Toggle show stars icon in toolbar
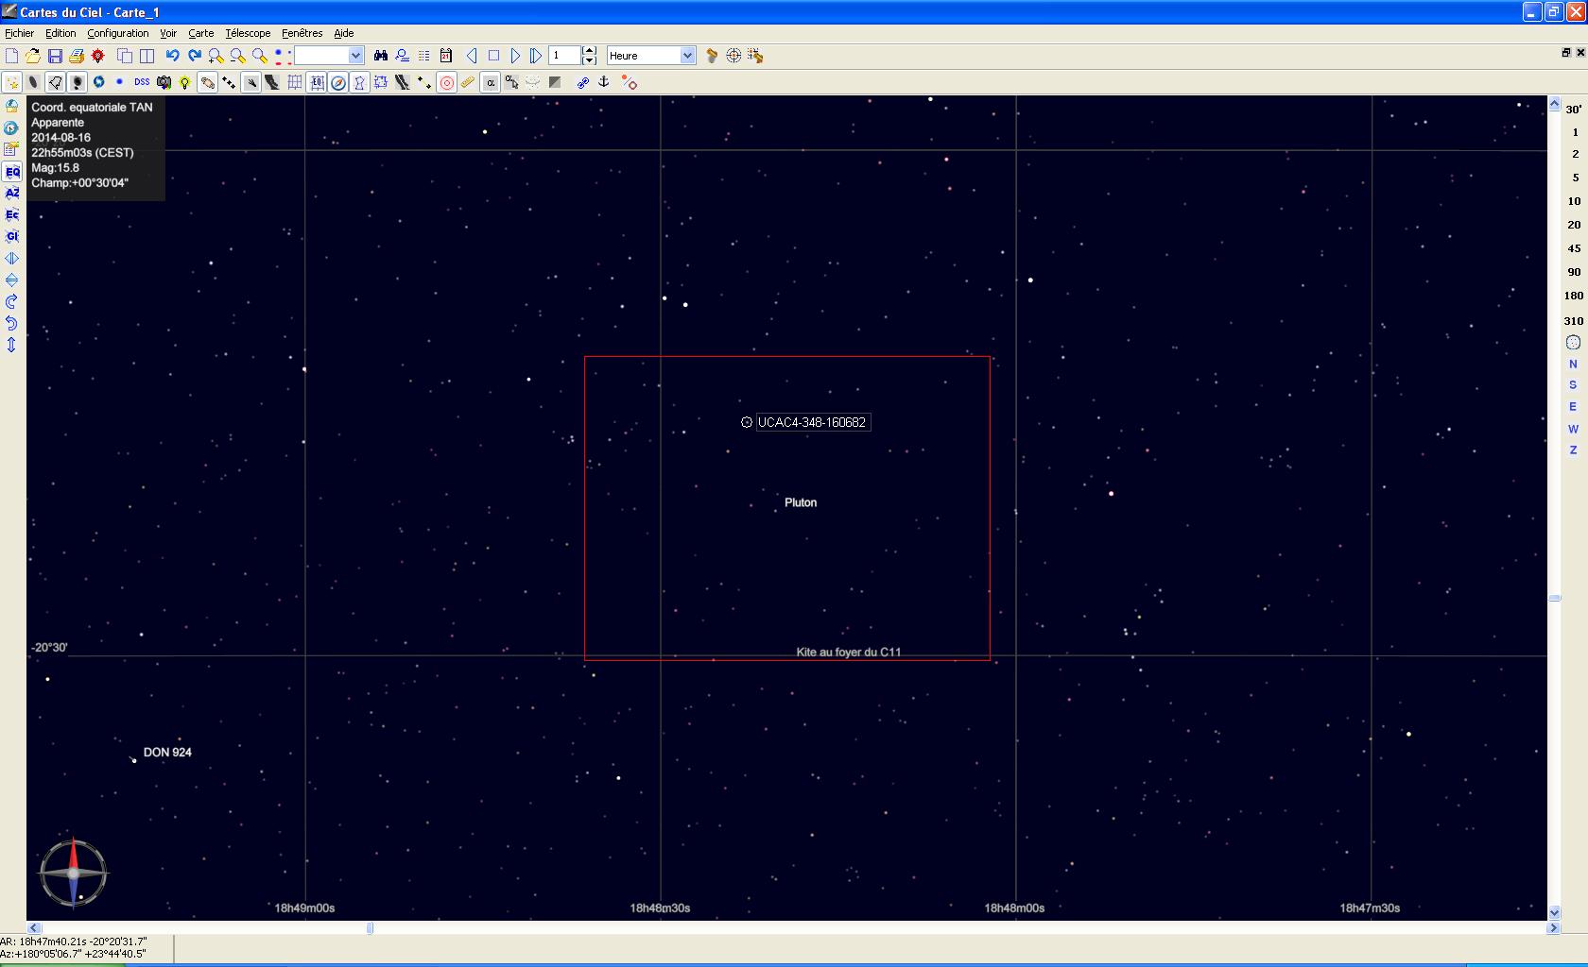Image resolution: width=1588 pixels, height=967 pixels. 11,82
